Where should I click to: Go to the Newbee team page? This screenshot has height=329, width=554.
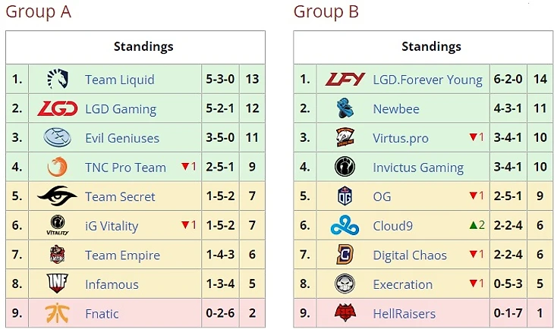[x=396, y=109]
